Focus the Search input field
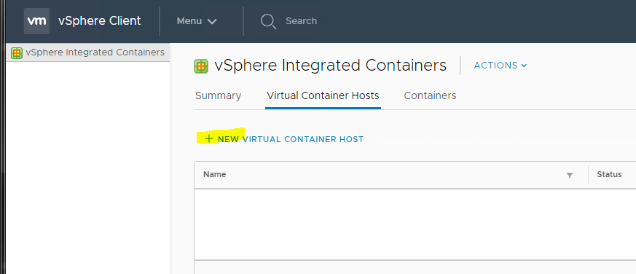Viewport: 636px width, 274px height. (302, 21)
